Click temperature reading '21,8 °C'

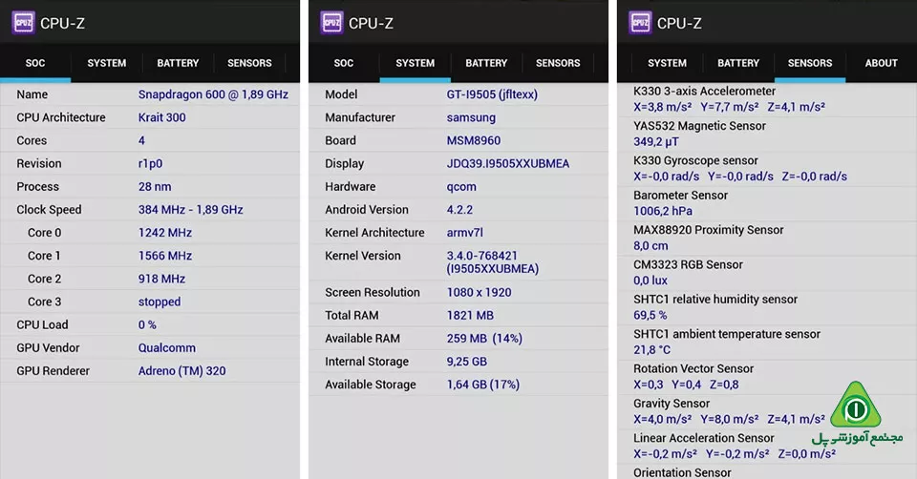tap(652, 350)
